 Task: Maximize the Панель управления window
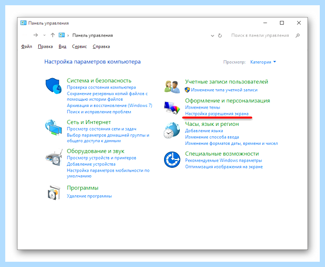point(281,23)
